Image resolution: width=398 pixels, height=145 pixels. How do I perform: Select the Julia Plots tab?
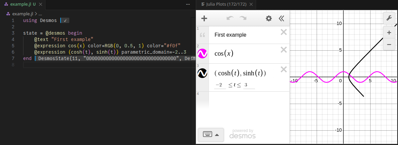click(x=226, y=4)
